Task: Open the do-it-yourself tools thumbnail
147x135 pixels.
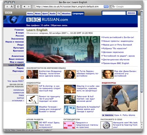Action: pyautogui.click(x=32, y=100)
